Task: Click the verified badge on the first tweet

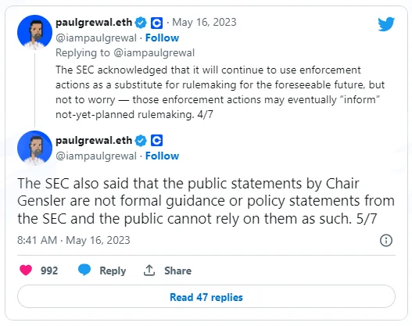Action: point(141,23)
